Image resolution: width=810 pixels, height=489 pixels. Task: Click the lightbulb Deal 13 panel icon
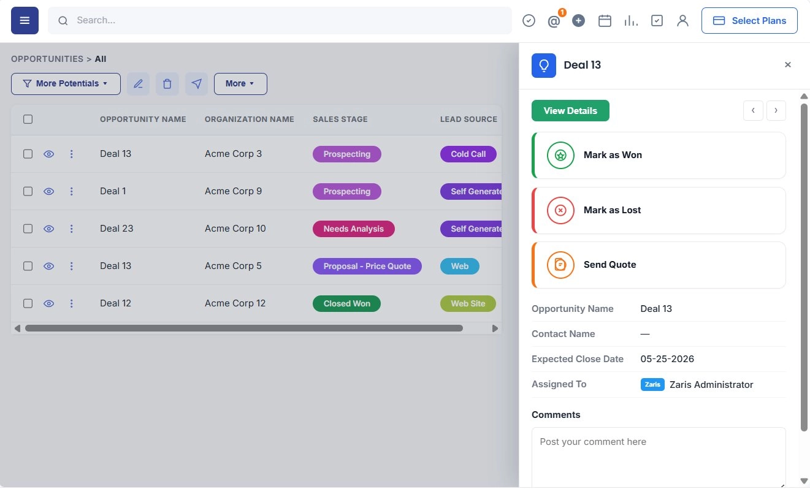tap(544, 65)
